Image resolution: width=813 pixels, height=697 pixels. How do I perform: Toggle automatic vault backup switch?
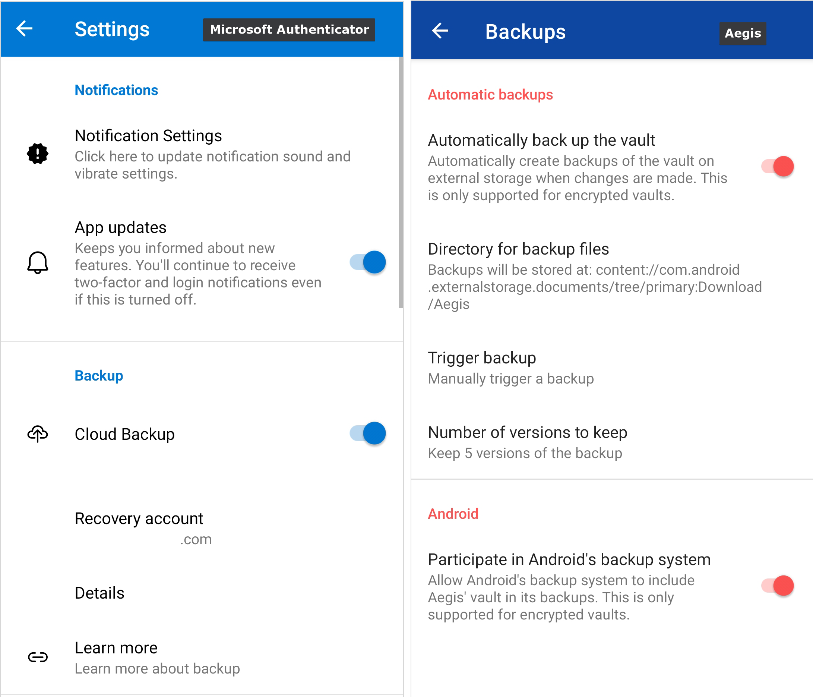click(777, 166)
